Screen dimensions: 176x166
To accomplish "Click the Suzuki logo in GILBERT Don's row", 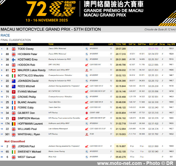I will 87,113.
